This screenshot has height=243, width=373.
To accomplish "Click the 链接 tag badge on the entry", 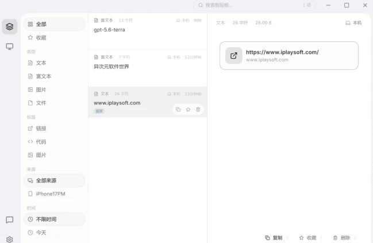I will (99, 111).
